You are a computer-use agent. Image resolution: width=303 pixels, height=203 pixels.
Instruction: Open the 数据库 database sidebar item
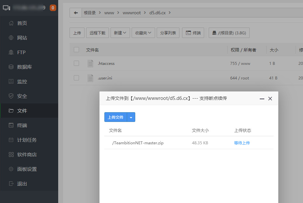[29, 67]
